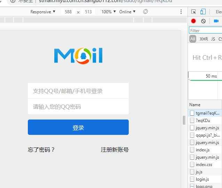Click the viewport height field showing 513

pyautogui.click(x=88, y=12)
